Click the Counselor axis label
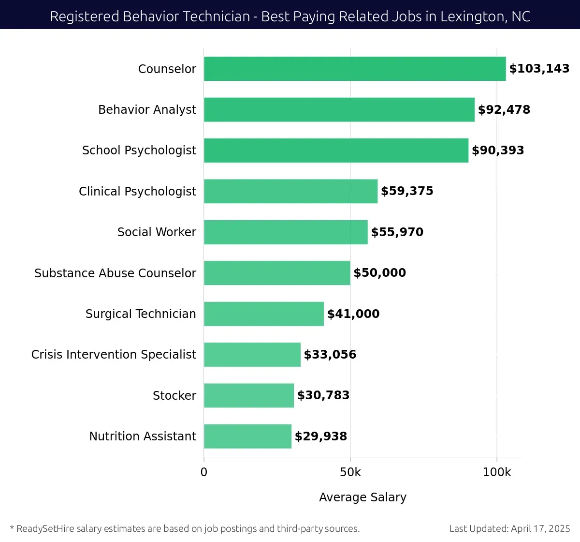The image size is (580, 542). [167, 69]
